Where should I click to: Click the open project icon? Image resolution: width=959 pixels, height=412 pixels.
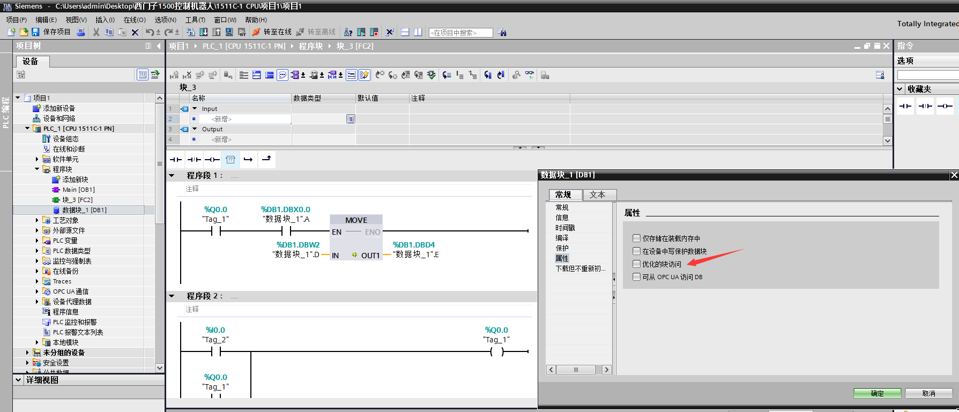tap(24, 32)
